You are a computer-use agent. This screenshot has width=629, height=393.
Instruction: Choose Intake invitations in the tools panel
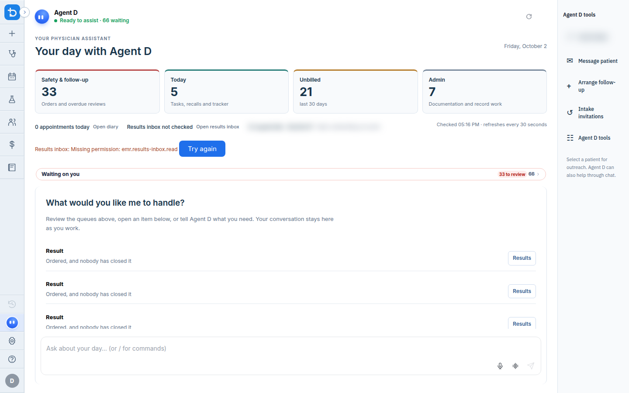(592, 113)
